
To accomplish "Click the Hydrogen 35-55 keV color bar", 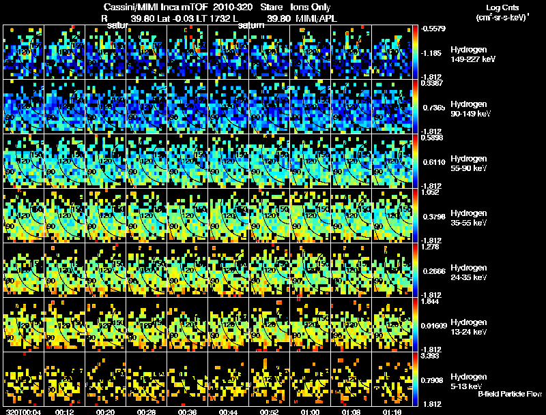I will point(415,215).
